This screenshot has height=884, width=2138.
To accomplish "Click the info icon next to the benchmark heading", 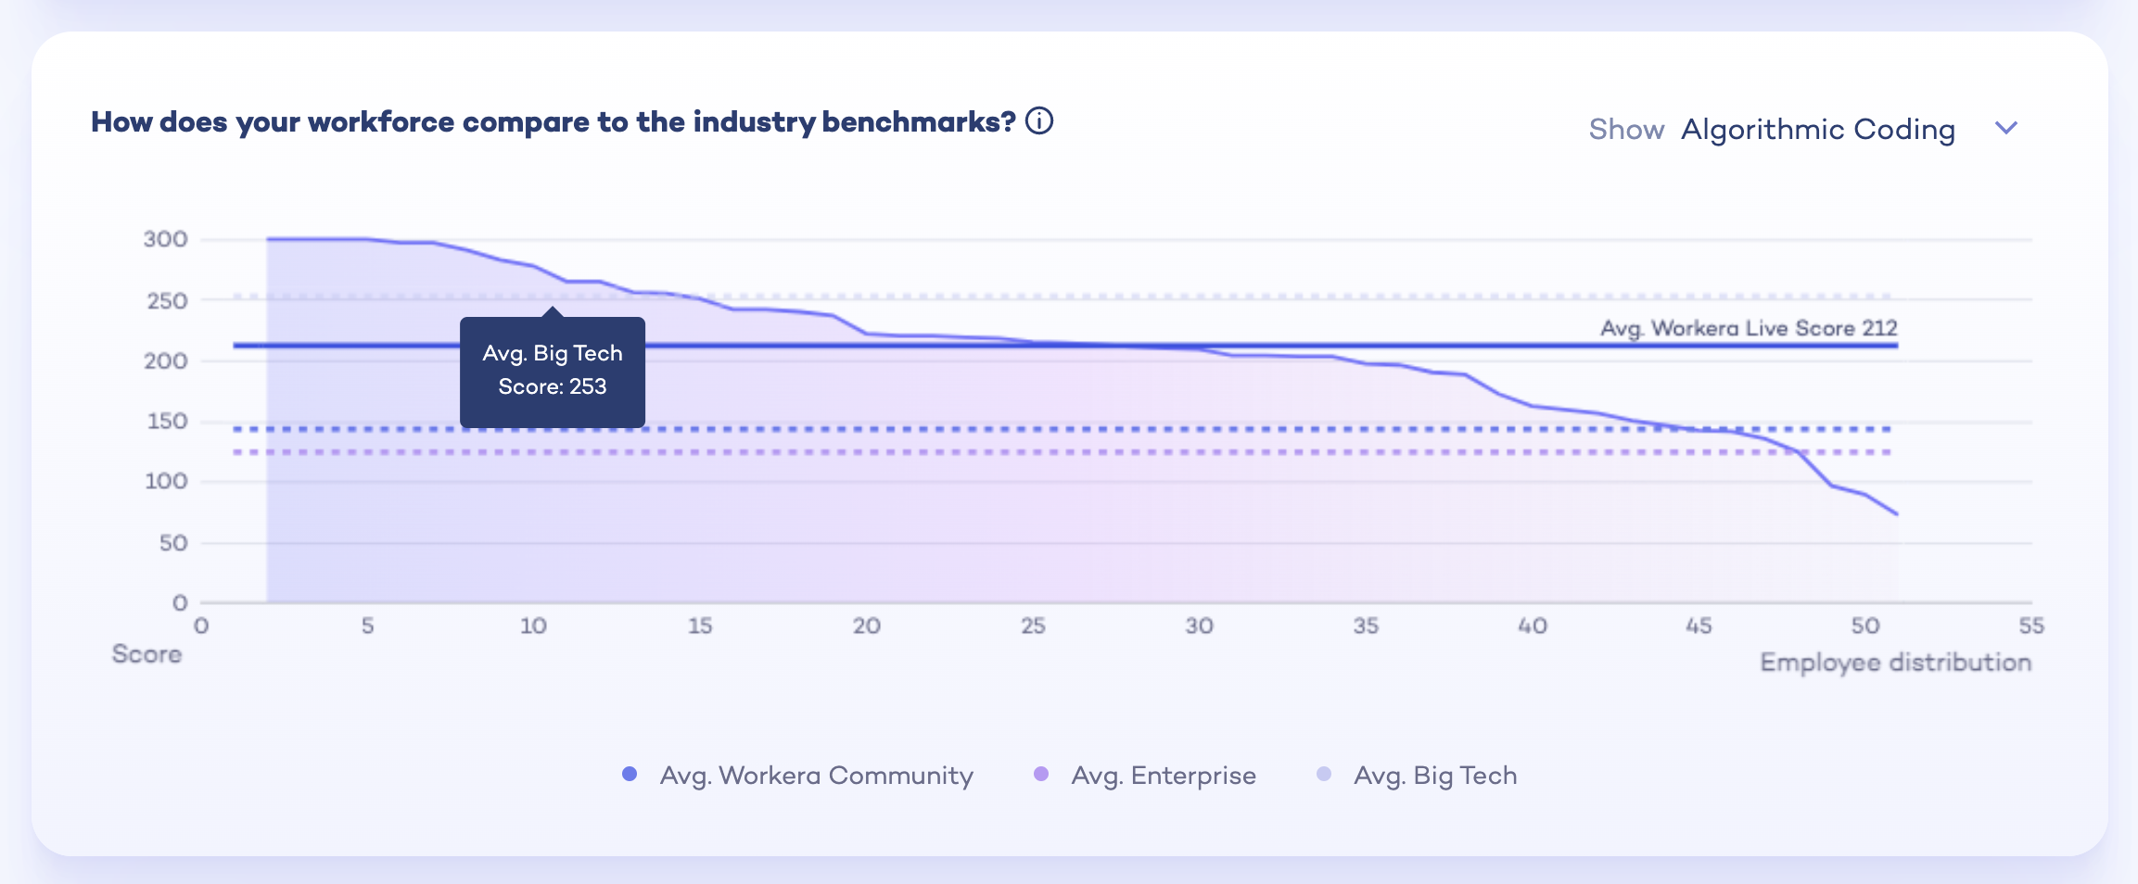I will (1039, 120).
